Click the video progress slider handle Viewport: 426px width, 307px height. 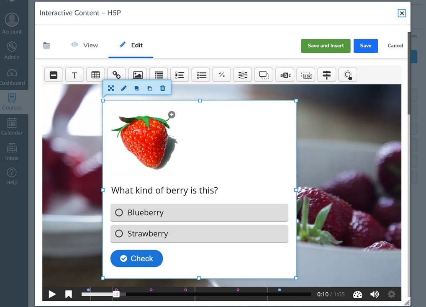[116, 294]
